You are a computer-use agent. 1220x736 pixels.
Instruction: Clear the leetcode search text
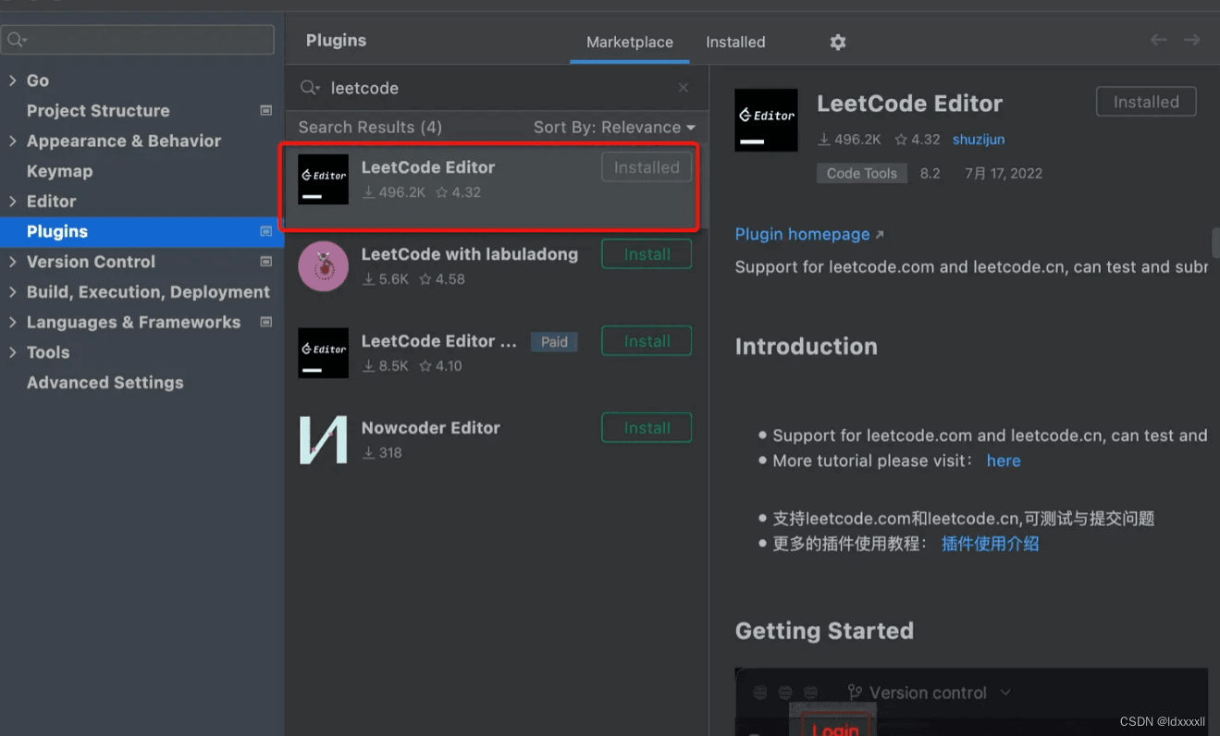[x=683, y=88]
